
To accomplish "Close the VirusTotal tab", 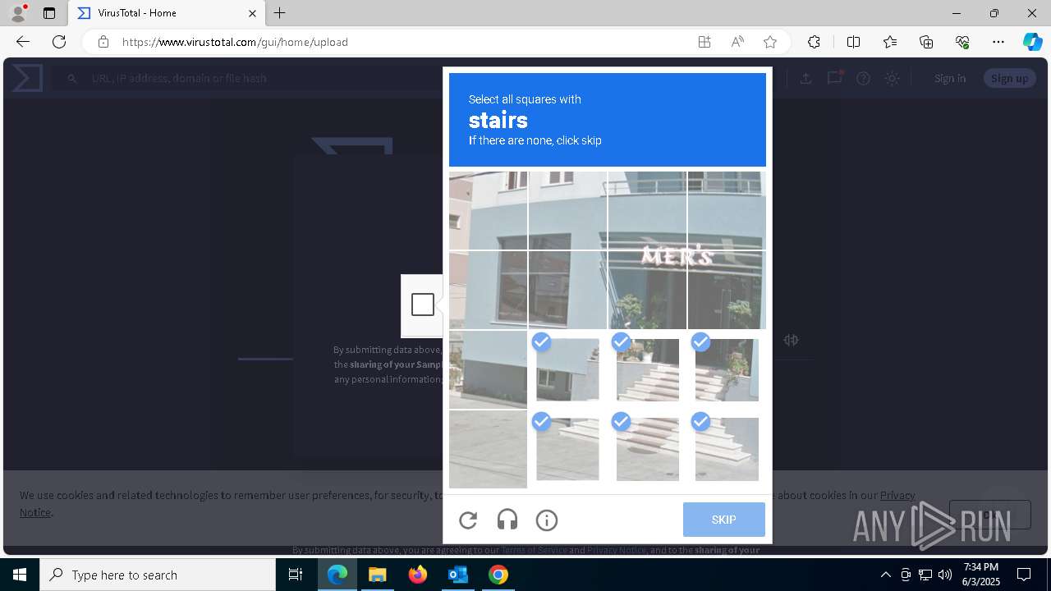I will (252, 13).
